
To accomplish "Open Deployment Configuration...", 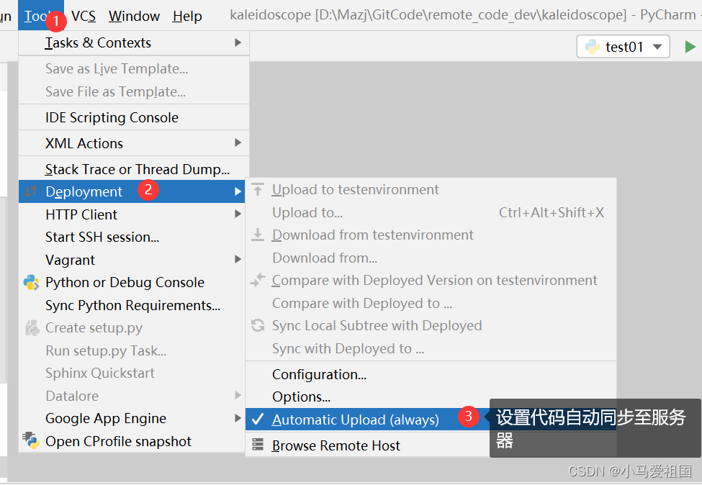I will coord(431,374).
